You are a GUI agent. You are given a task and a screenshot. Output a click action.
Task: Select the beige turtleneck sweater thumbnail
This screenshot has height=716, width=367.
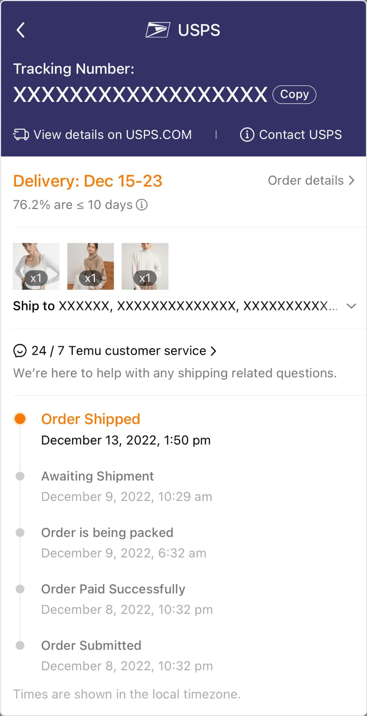click(90, 266)
